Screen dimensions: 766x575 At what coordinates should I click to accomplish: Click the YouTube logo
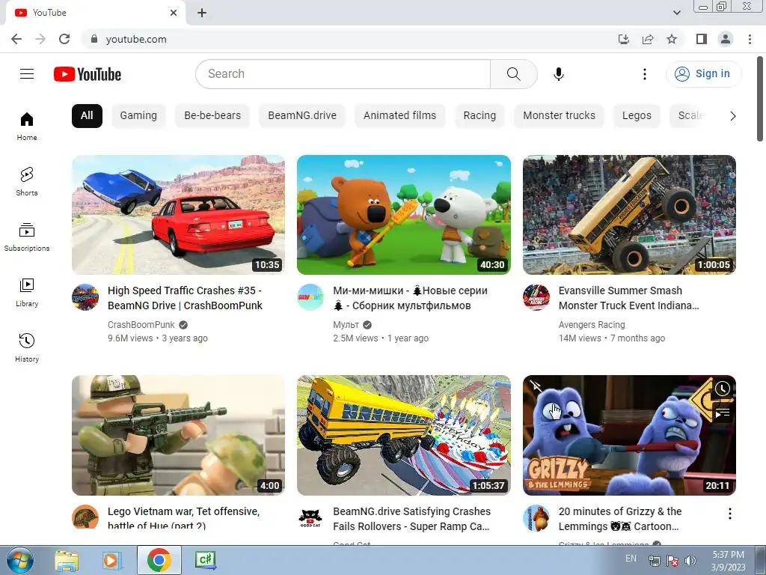pos(88,74)
